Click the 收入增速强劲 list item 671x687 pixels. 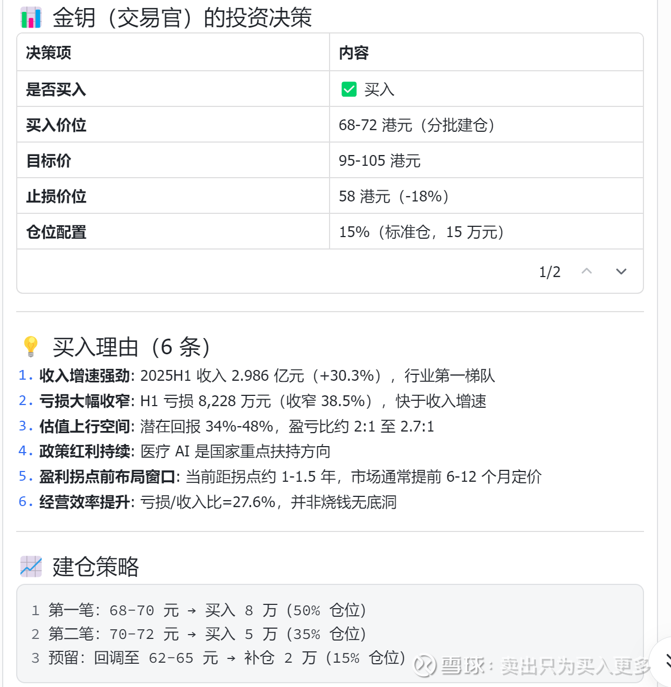click(85, 375)
